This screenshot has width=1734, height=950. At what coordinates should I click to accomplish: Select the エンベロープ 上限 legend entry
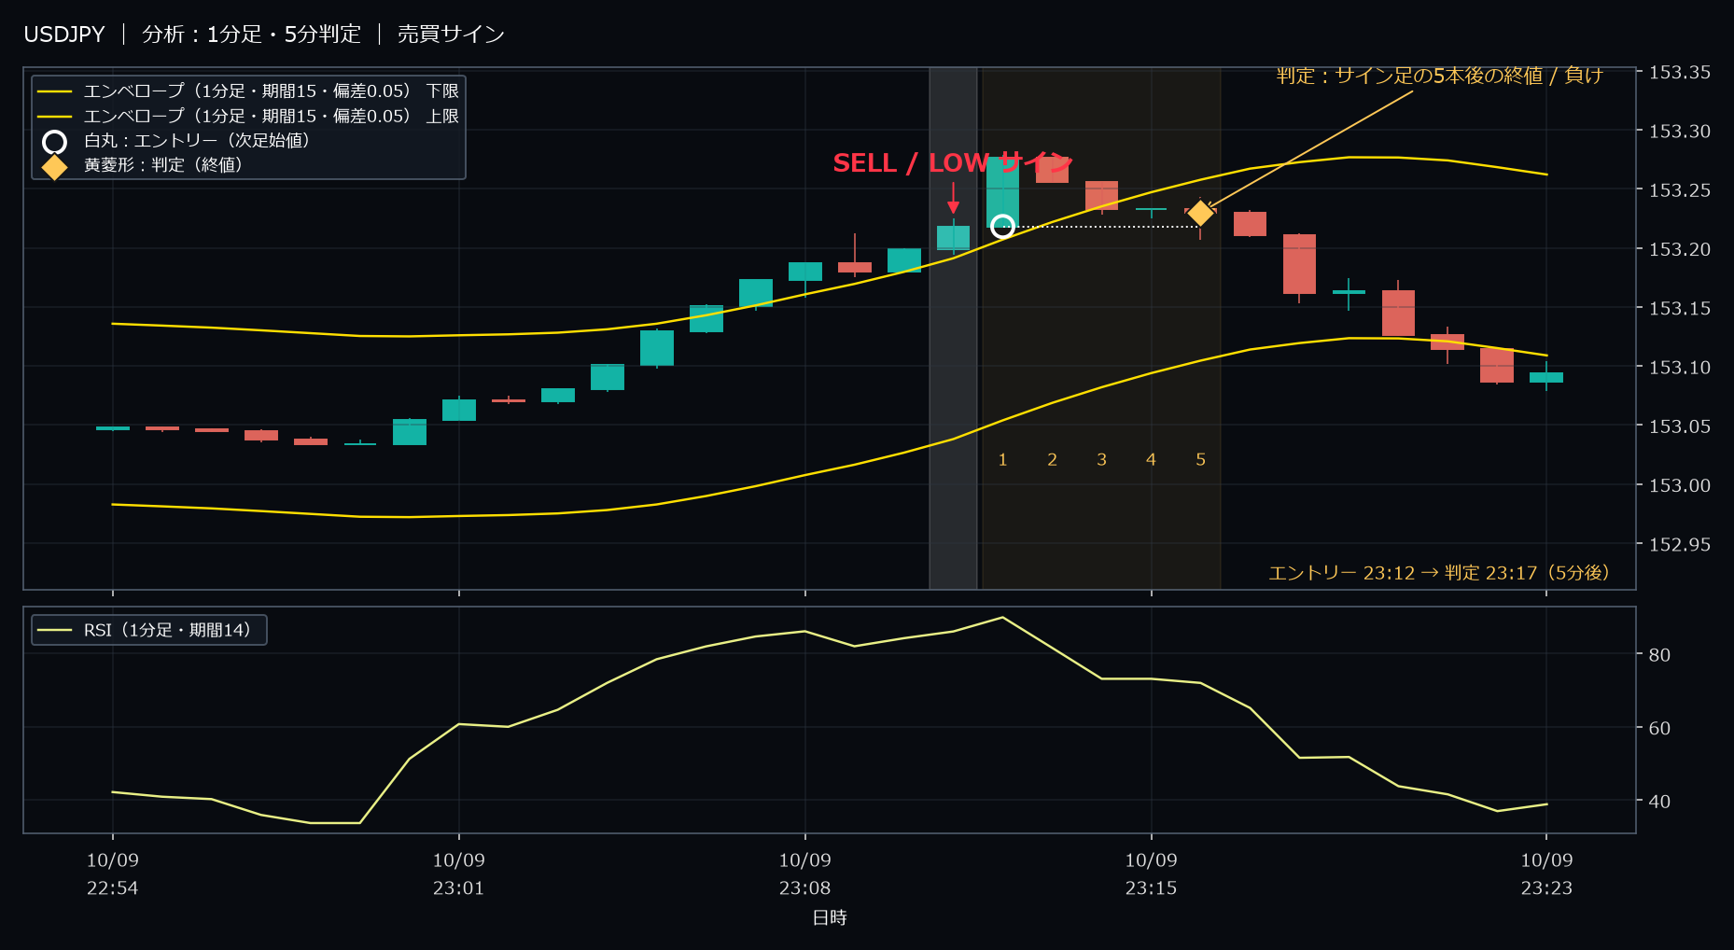click(248, 116)
